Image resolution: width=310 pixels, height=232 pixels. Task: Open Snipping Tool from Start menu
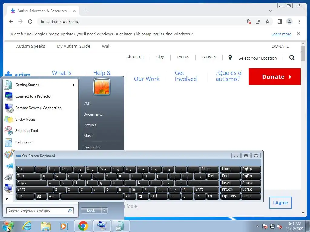(x=41, y=130)
